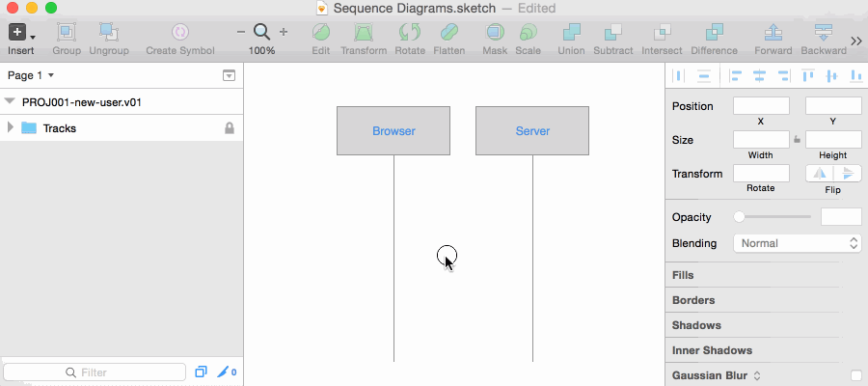
Task: Select the Subtract boolean operation
Action: [613, 33]
